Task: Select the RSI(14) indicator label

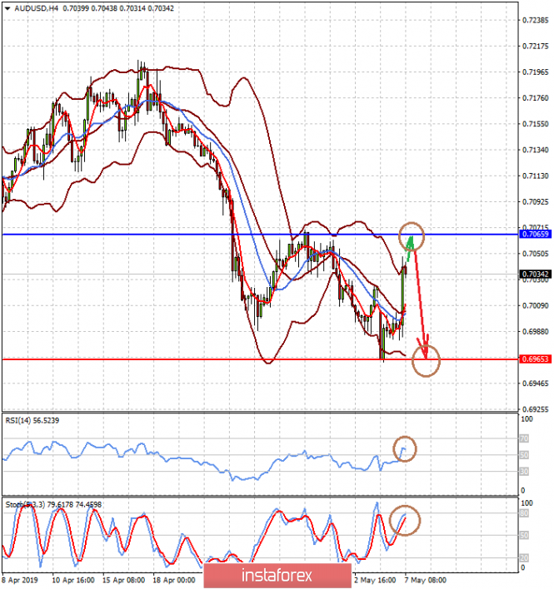Action: pyautogui.click(x=33, y=420)
